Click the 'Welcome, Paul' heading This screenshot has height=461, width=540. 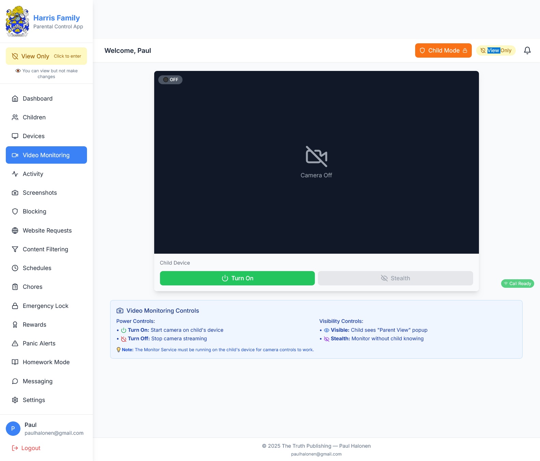(x=128, y=50)
